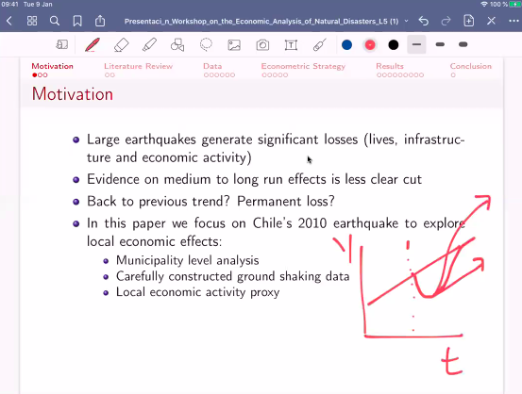The image size is (522, 394).
Task: Undo the last stroke
Action: point(424,21)
